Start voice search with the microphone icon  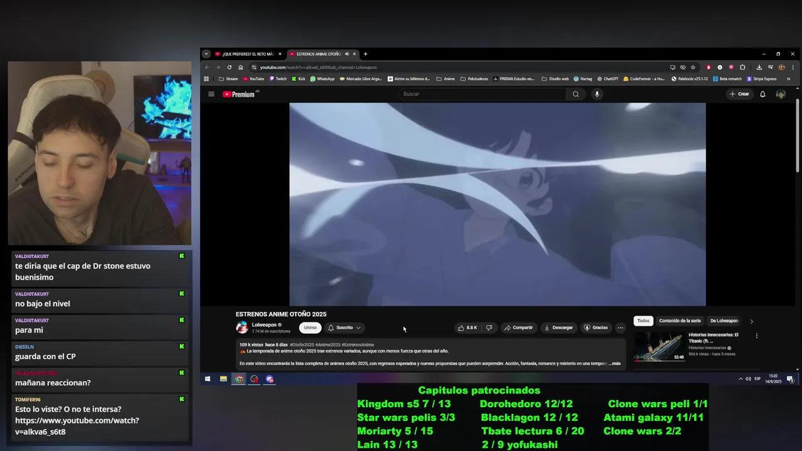coord(596,94)
